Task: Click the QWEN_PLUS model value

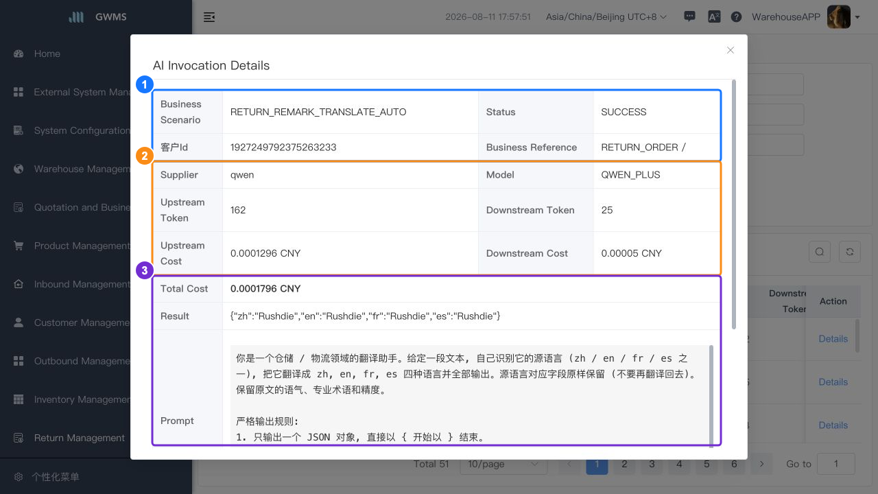Action: click(x=630, y=174)
